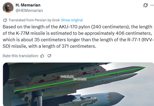154x106 pixels.
Task: Click the radiation symbol on the gray bomb
Action: click(111, 97)
